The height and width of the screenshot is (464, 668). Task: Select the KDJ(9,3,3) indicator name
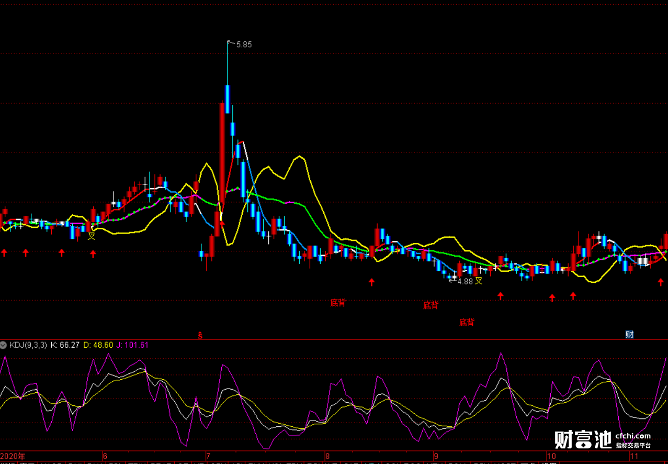(x=28, y=345)
